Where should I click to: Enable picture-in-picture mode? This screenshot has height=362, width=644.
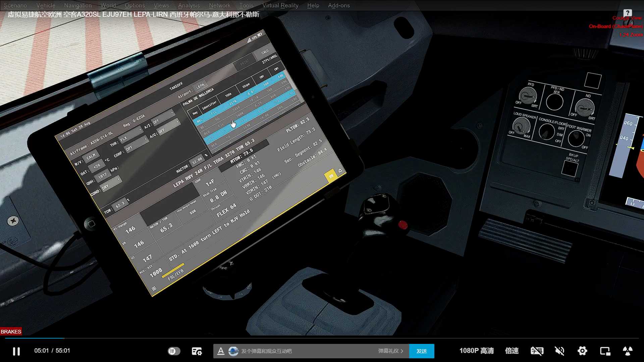pos(605,351)
